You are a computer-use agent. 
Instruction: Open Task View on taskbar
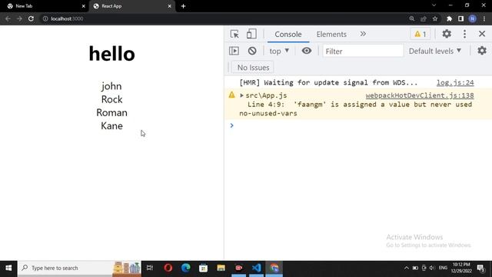(x=150, y=268)
